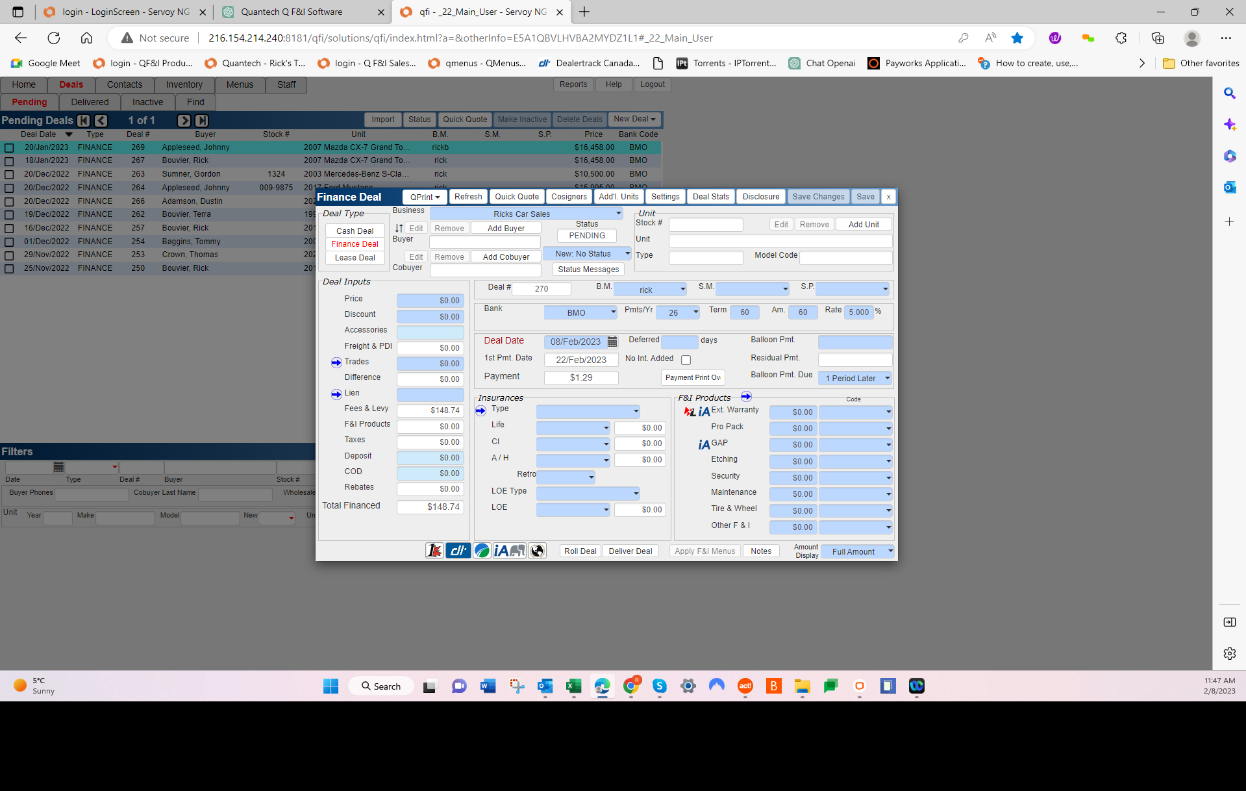Click the globe icon at dialog bottom

537,550
